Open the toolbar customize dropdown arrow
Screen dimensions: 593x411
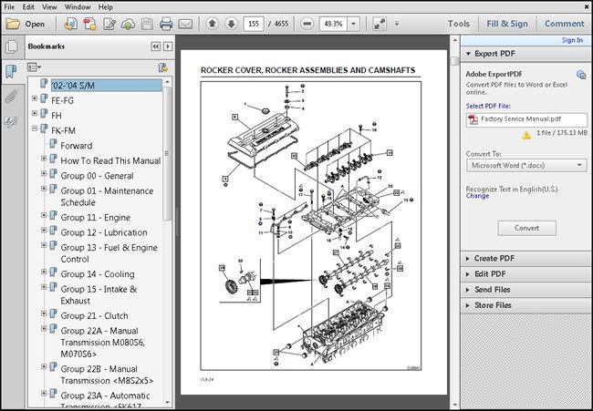coord(397,24)
